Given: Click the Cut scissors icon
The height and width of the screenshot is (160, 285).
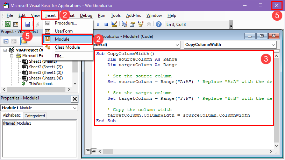Looking at the screenshot, I should coord(37,24).
